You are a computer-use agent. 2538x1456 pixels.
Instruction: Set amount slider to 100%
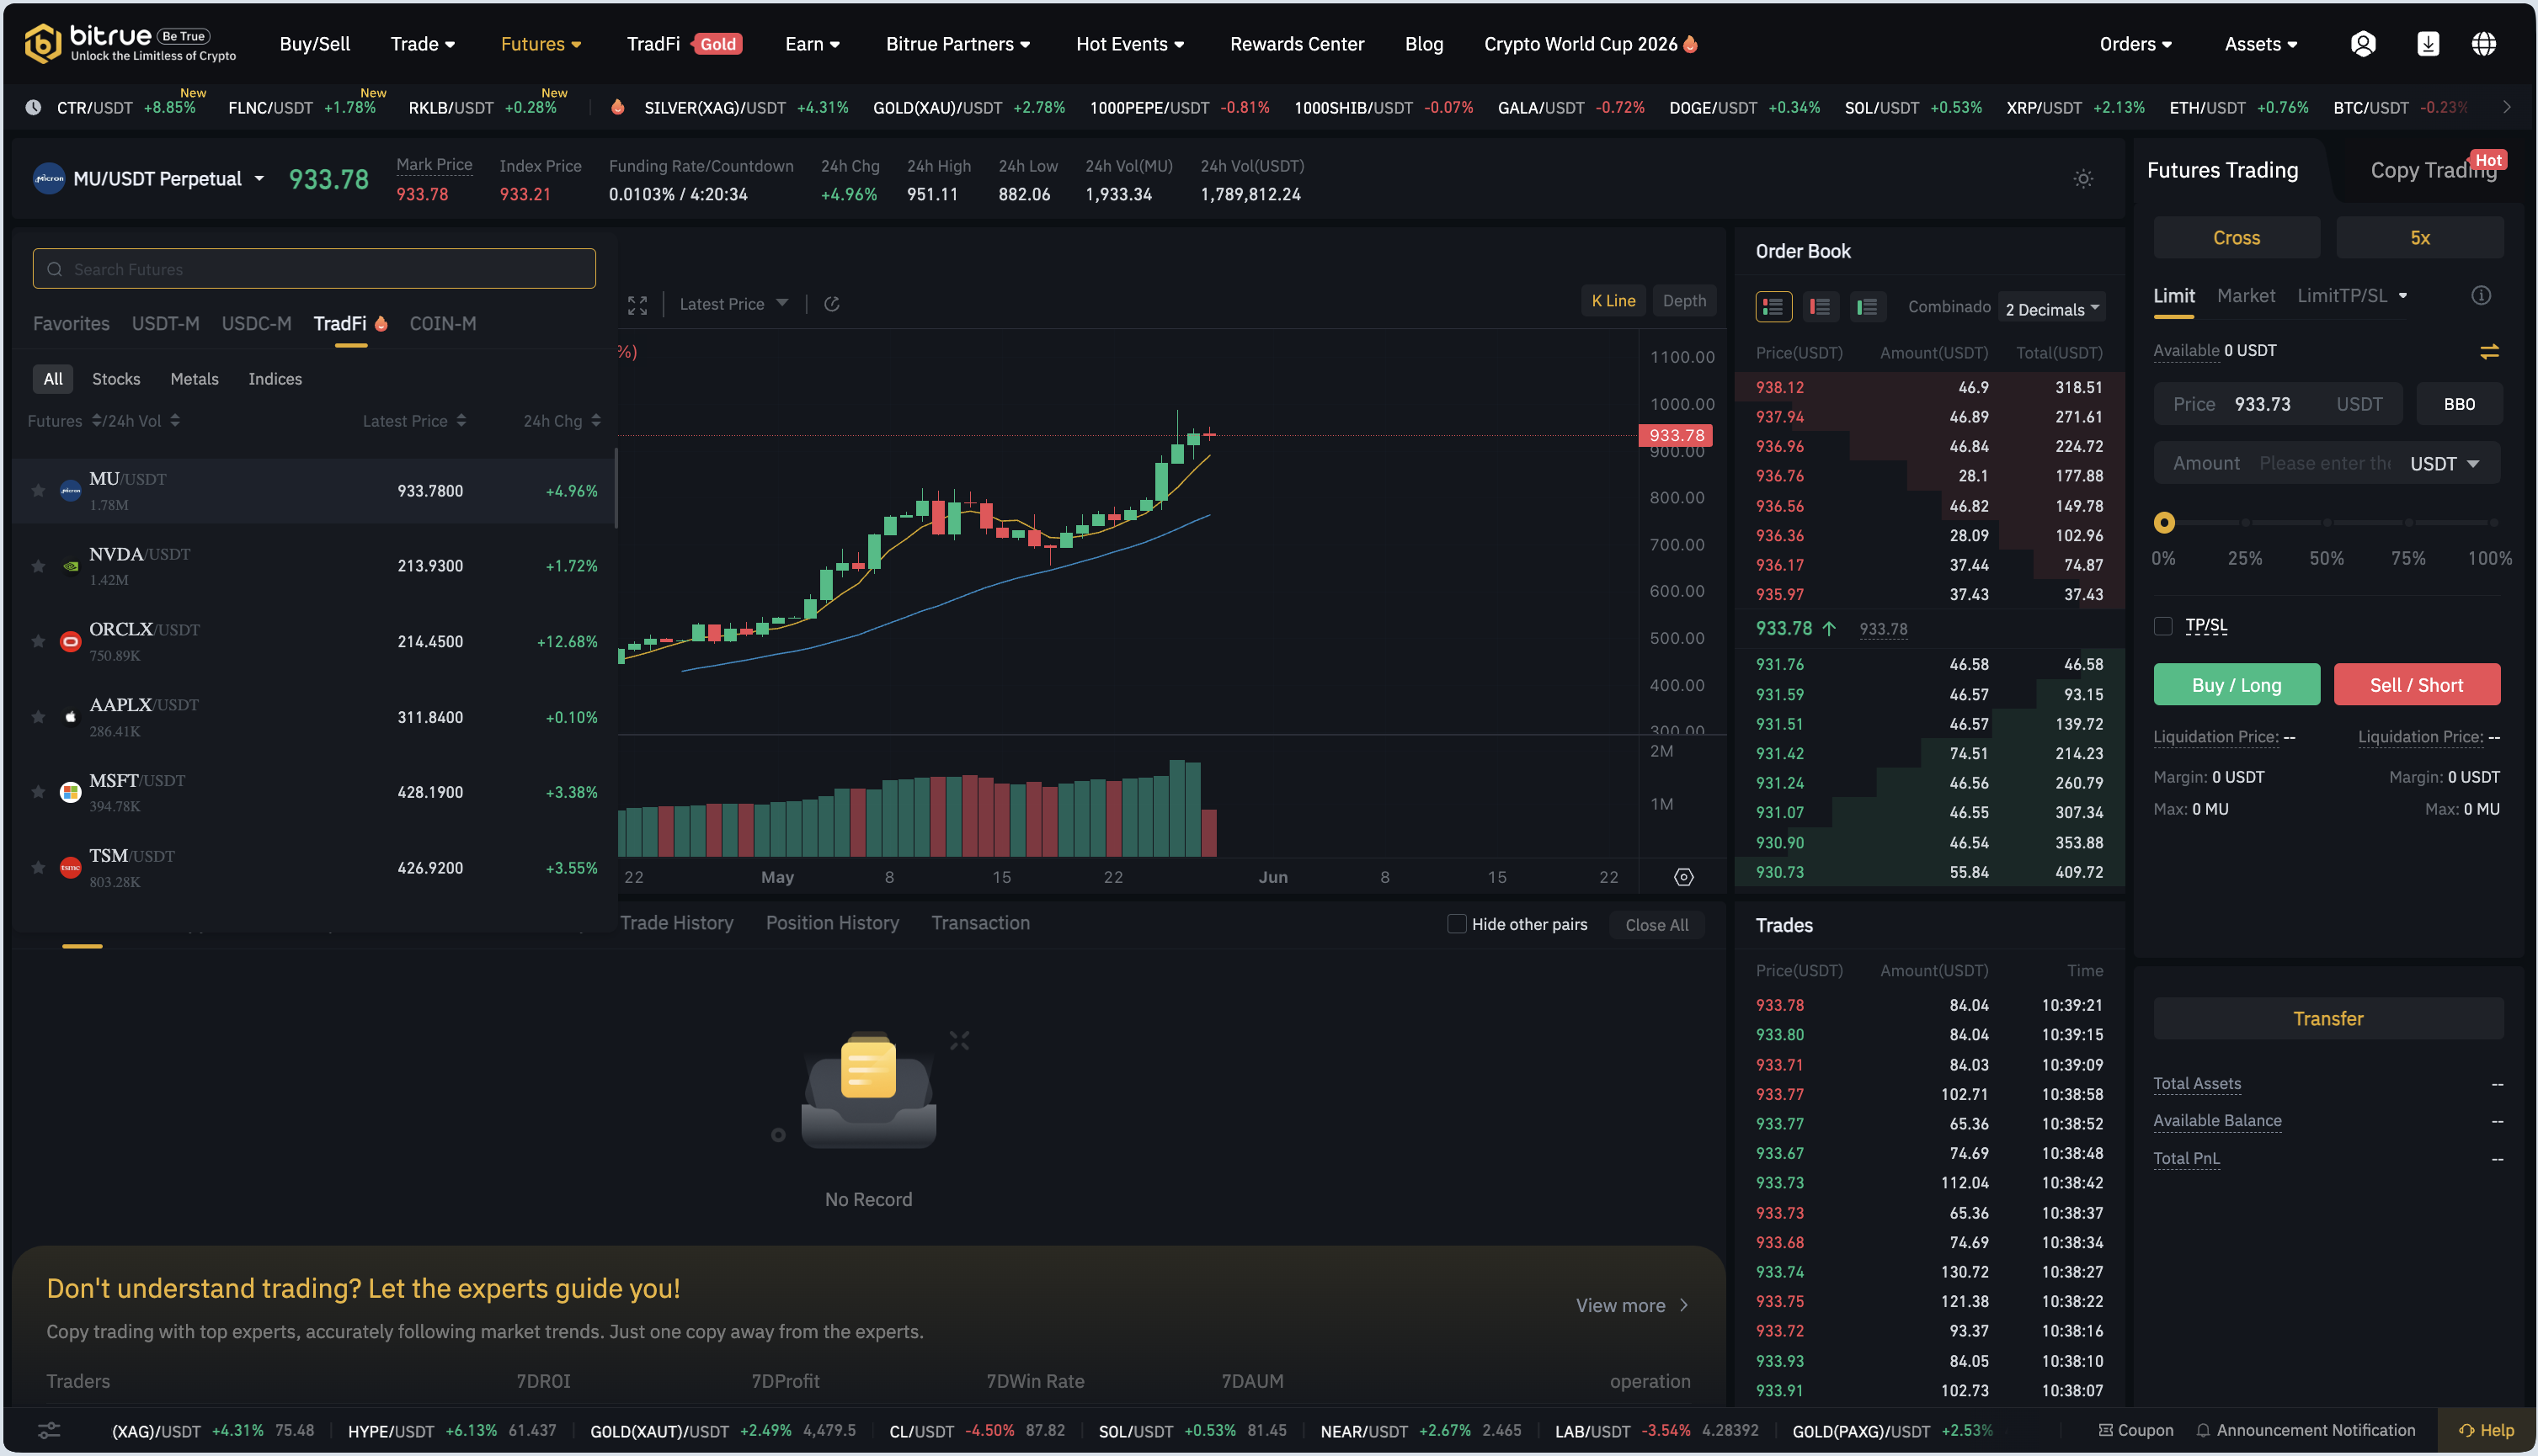[2493, 523]
